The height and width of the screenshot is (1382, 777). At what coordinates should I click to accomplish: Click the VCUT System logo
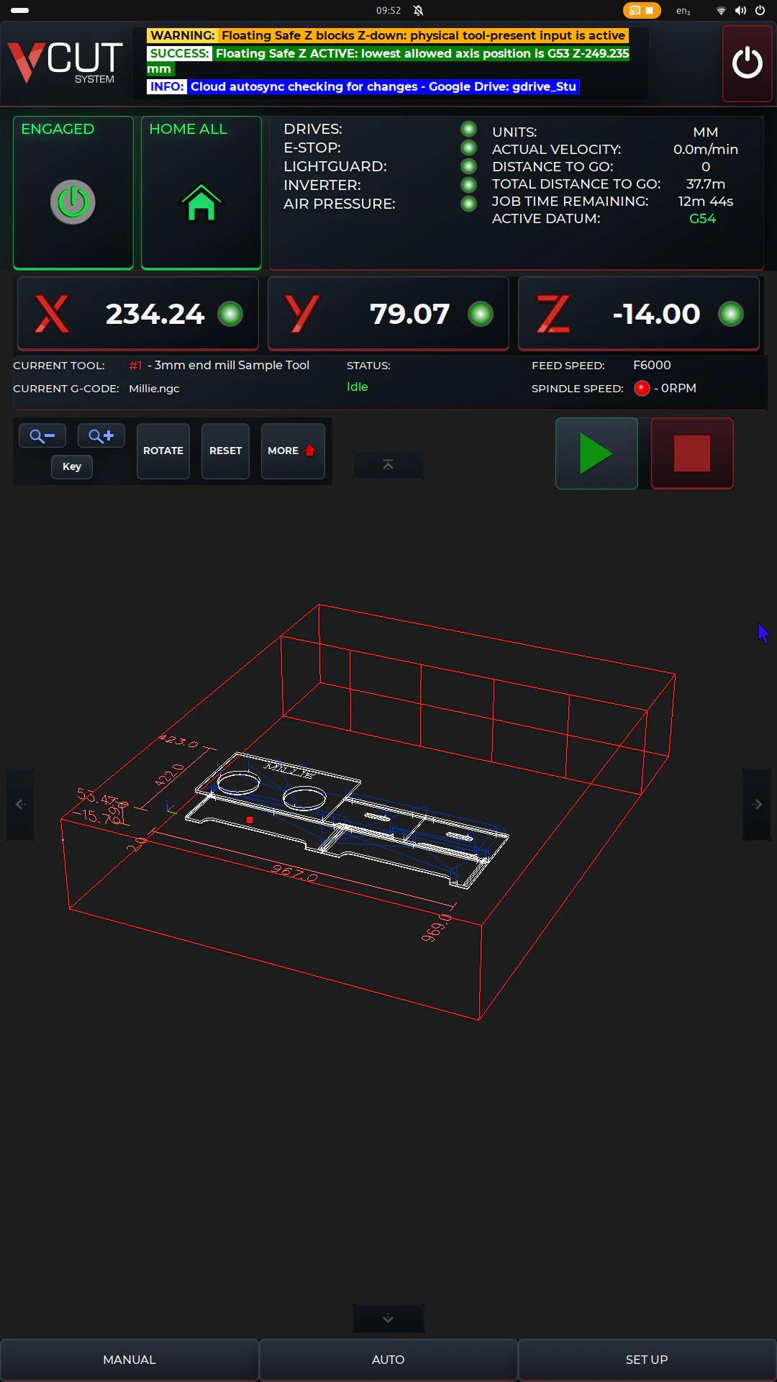65,63
